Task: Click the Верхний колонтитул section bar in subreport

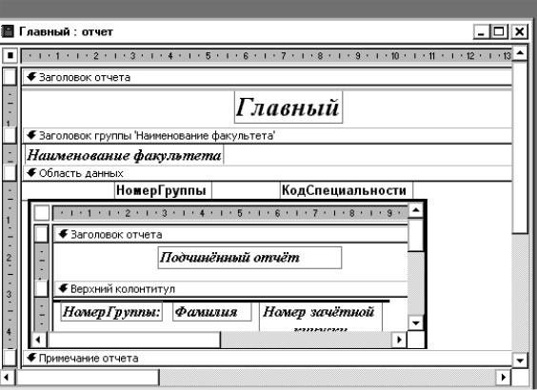Action: [x=230, y=289]
